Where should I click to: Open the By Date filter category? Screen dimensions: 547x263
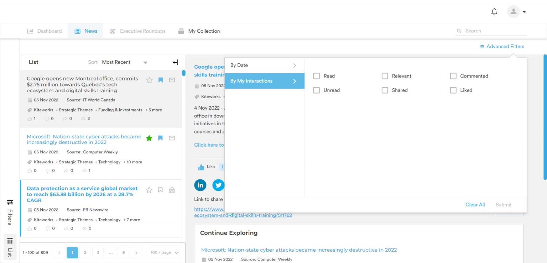pos(265,65)
